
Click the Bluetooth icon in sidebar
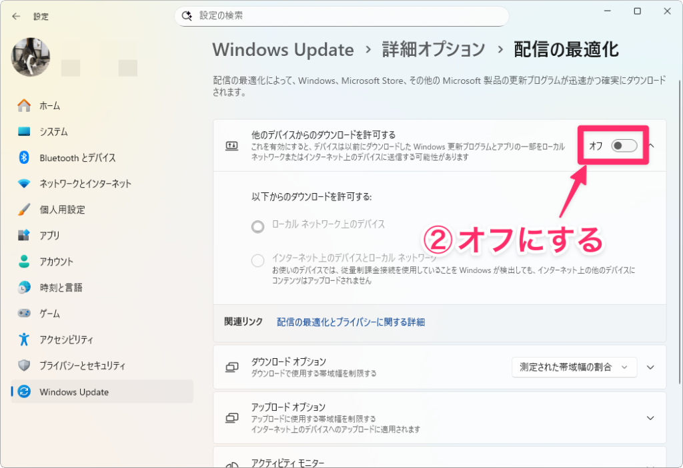coord(24,158)
